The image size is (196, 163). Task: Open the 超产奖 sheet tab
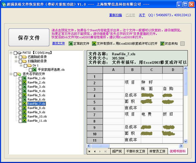(117, 151)
